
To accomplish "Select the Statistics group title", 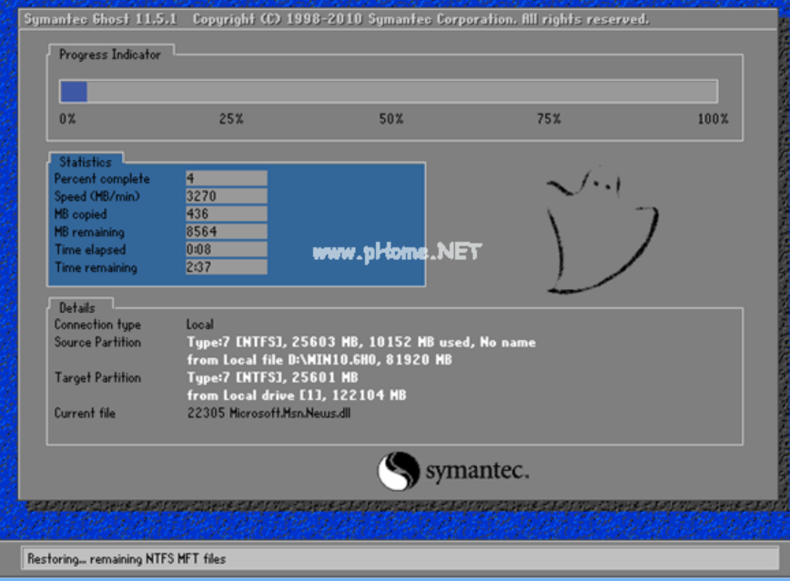I will pos(86,162).
